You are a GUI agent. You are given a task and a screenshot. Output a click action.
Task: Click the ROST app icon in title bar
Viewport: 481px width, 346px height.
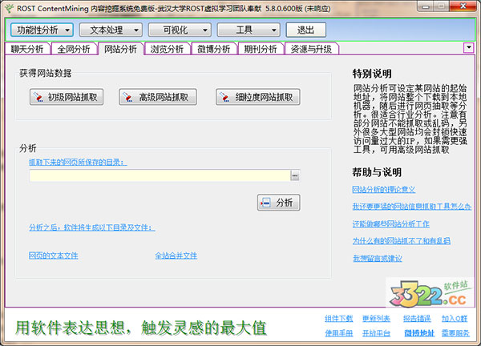click(x=9, y=8)
